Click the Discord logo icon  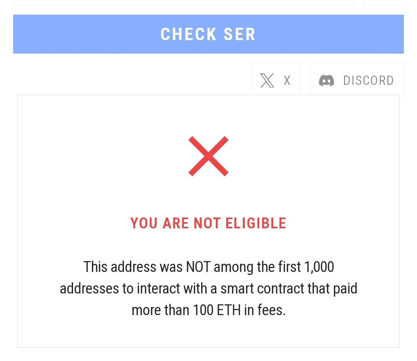326,81
